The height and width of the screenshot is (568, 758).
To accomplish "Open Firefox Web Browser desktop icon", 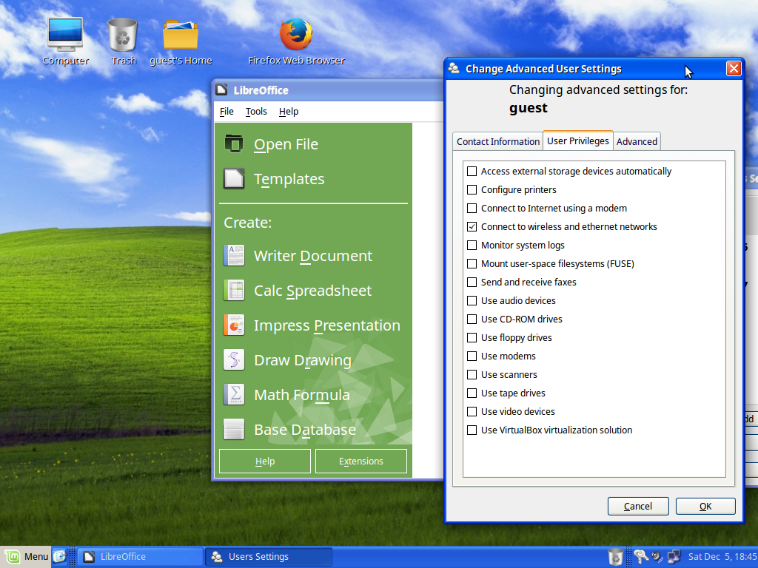I will pos(296,35).
